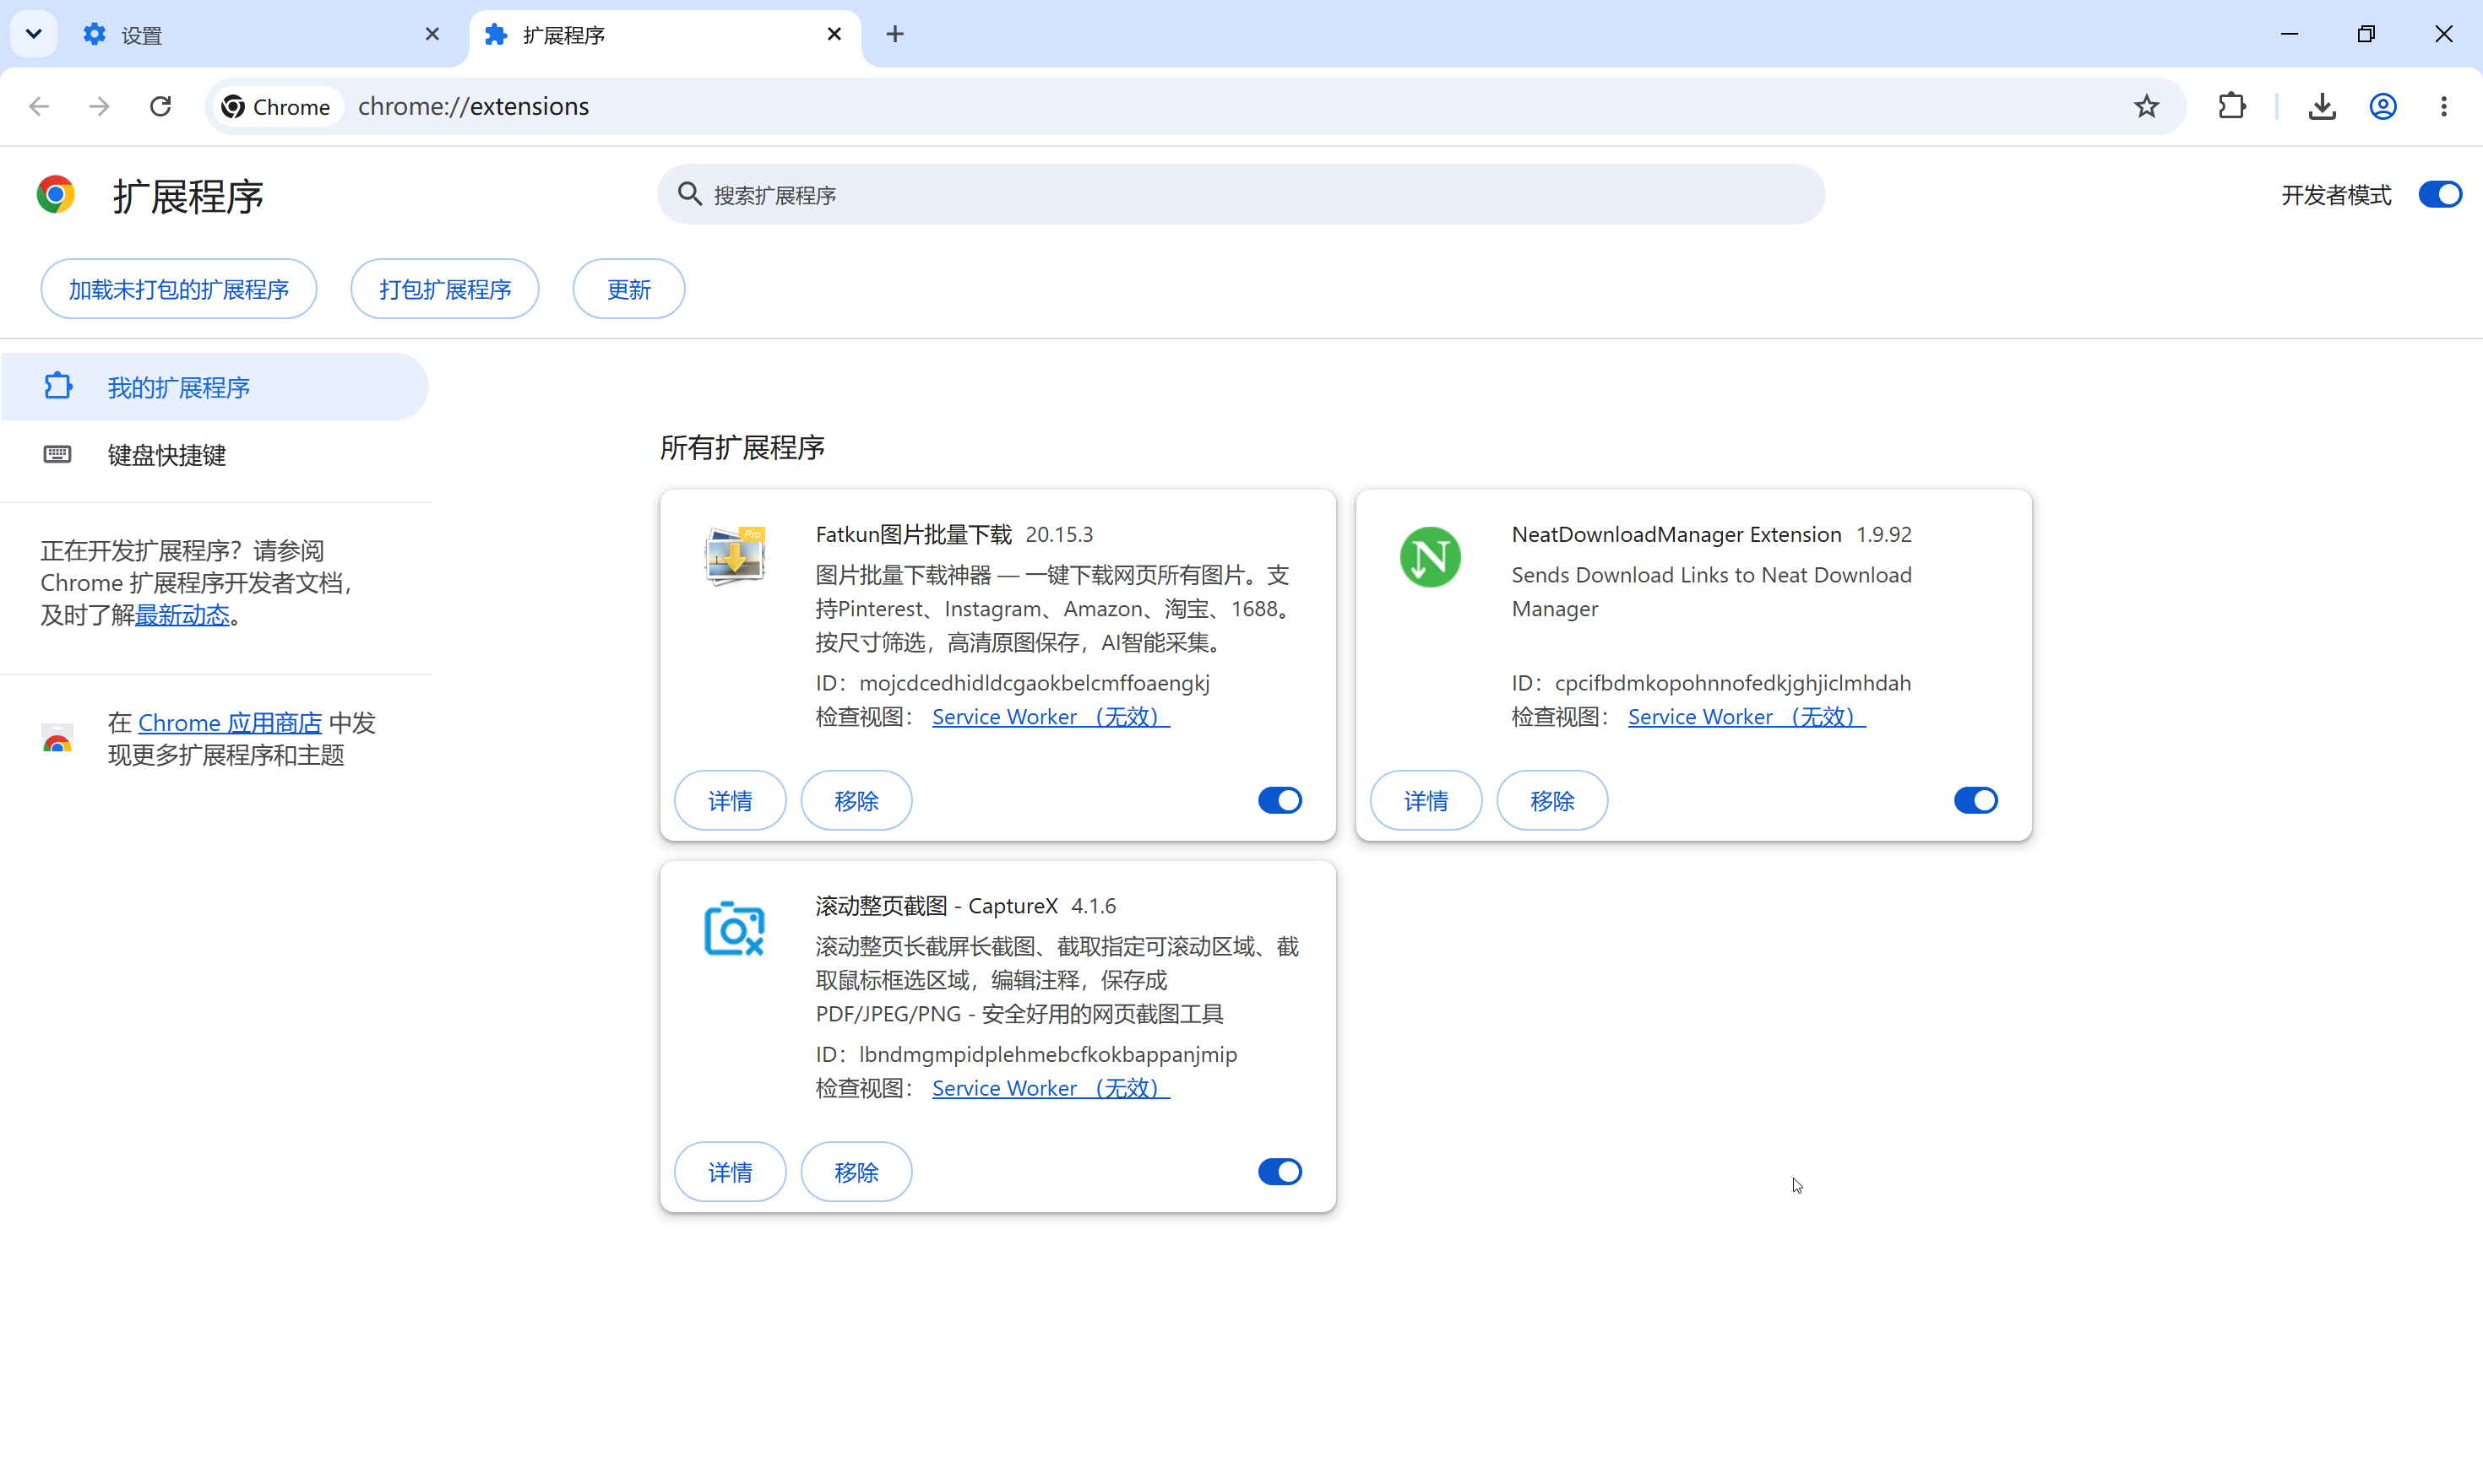
Task: Click 移除 for 滚动整页截图 - CaptureX
Action: coord(856,1172)
